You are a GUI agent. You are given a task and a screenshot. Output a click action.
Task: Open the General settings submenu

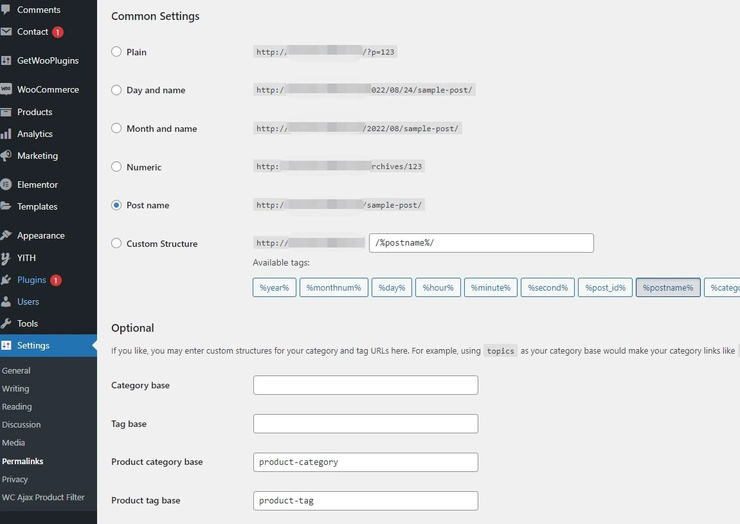click(x=16, y=370)
